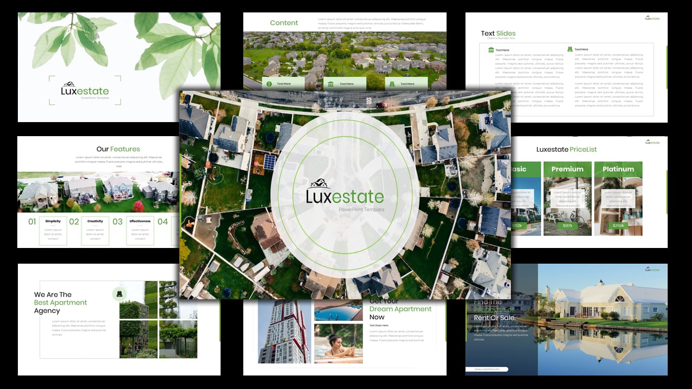Click the large 'Luxestate' title in the center slide
692x389 pixels.
[345, 197]
